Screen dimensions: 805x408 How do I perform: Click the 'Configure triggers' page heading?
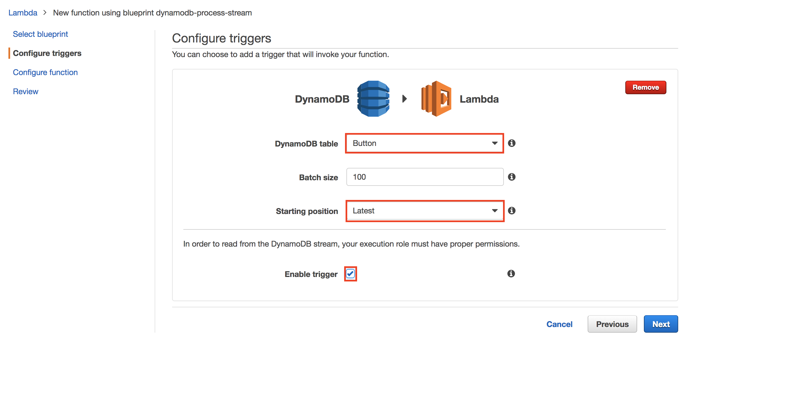pos(222,39)
